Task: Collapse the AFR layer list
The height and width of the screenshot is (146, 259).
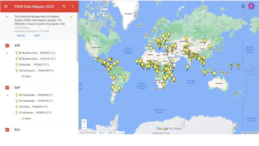Action: click(x=7, y=53)
